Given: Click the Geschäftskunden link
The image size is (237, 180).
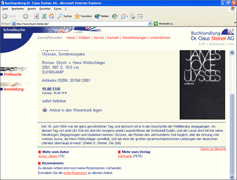Looking at the screenshot, I should coord(50,38).
